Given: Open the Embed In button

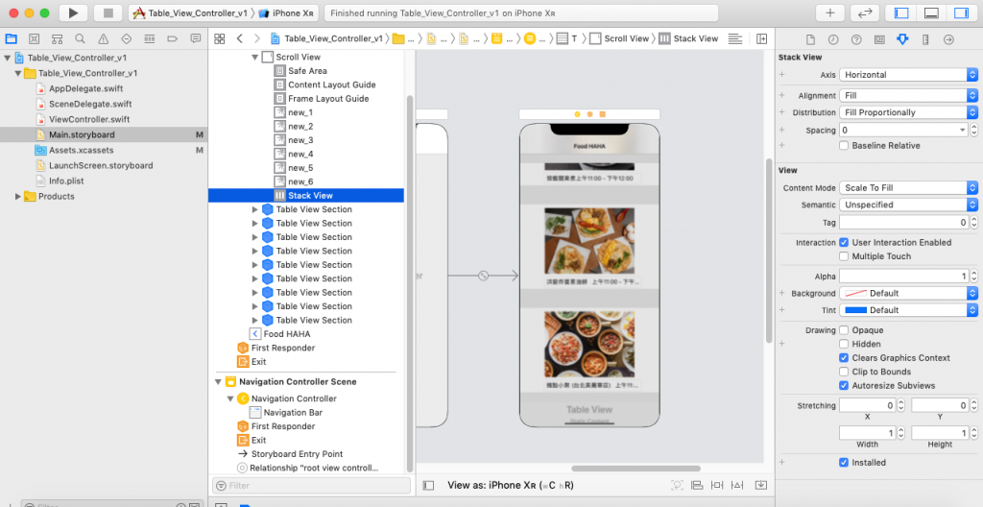Looking at the screenshot, I should [x=761, y=485].
